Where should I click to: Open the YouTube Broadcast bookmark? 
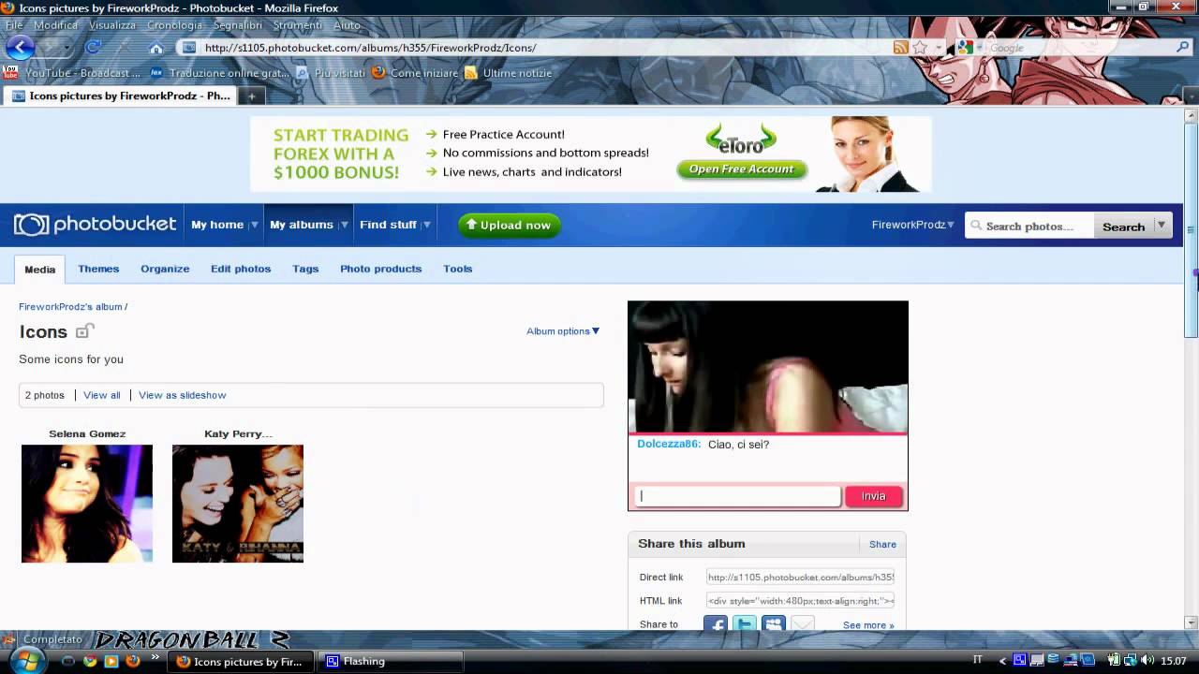(72, 73)
